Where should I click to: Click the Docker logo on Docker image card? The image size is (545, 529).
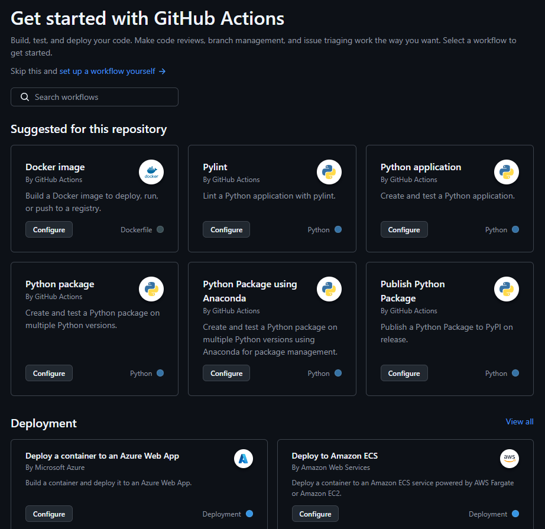151,172
